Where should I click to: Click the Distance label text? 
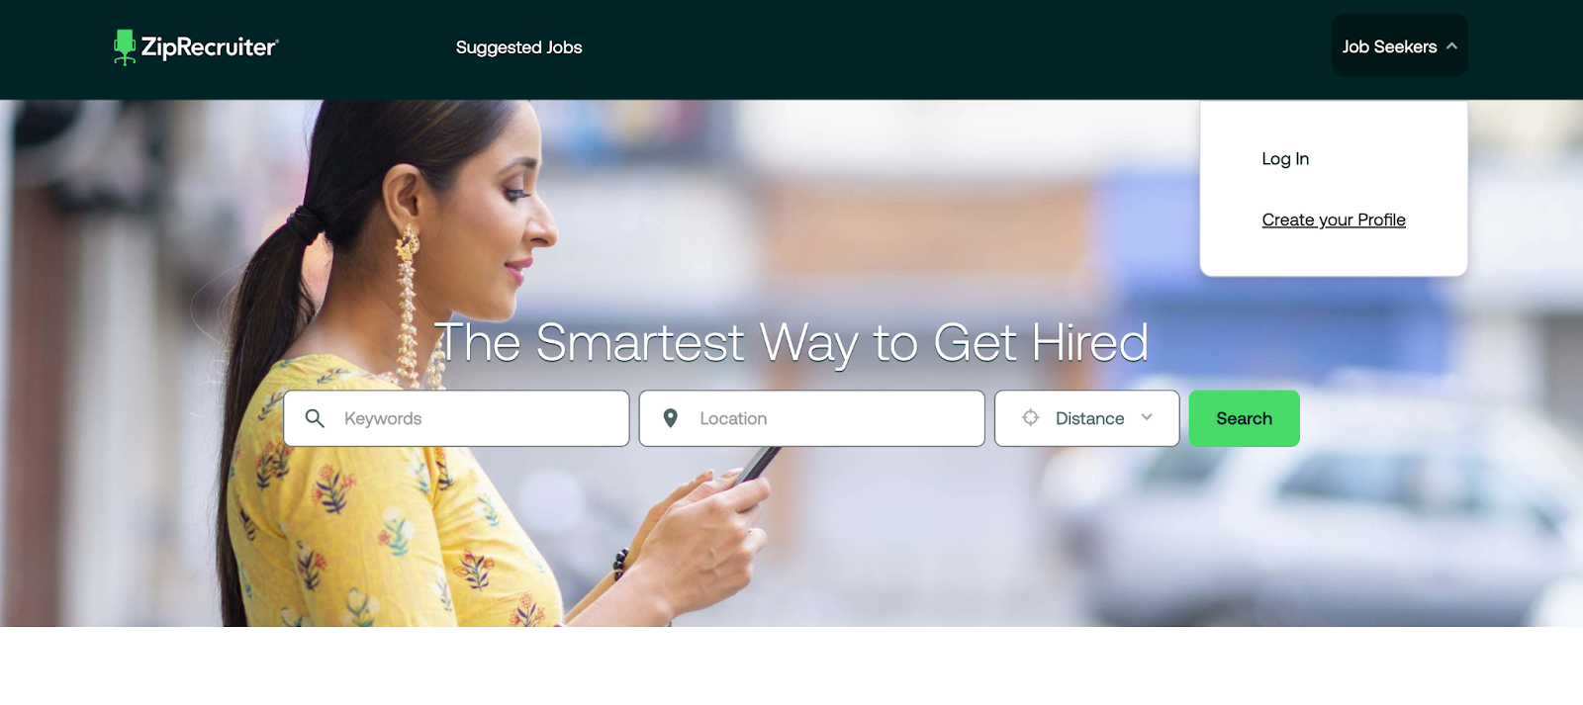click(x=1089, y=418)
